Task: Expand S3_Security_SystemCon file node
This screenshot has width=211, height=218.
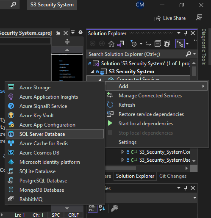Action: [x=122, y=152]
